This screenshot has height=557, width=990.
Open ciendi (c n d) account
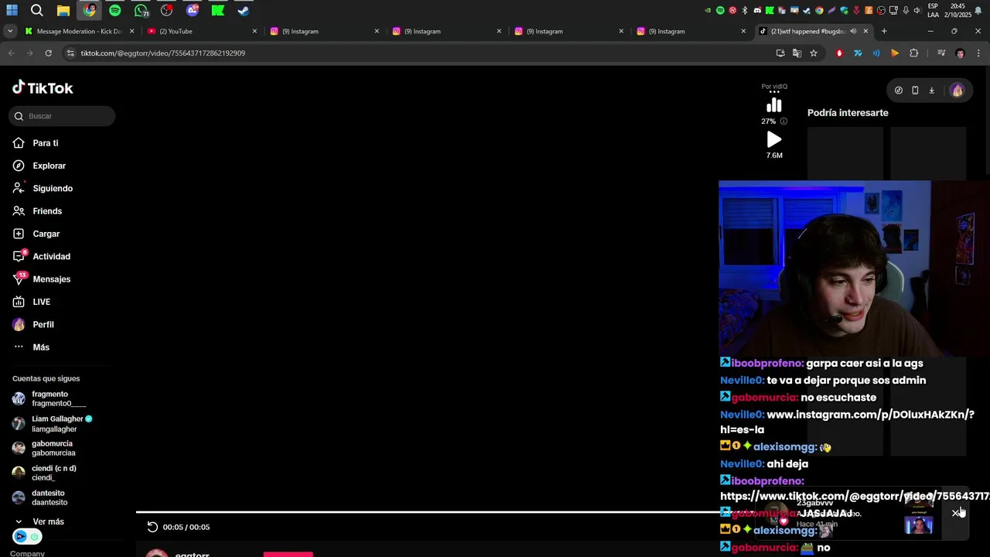pos(45,473)
